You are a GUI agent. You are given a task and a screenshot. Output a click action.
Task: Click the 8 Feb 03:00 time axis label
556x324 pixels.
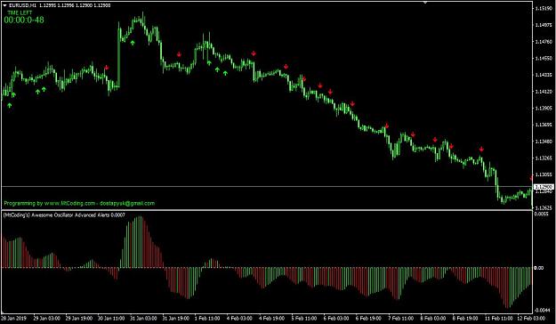(x=433, y=319)
